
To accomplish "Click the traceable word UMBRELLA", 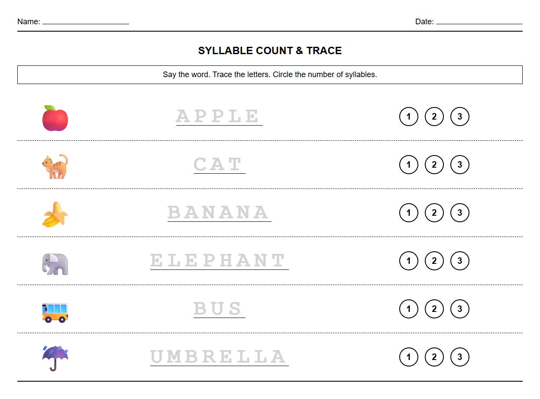I will pos(219,357).
